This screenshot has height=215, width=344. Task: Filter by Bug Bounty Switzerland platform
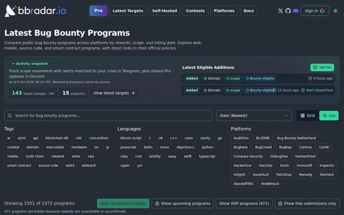click(296, 138)
